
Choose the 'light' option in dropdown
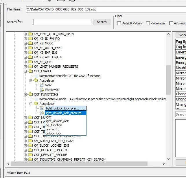[x=66, y=117]
